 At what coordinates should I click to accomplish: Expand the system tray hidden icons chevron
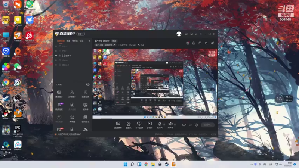click(252, 164)
